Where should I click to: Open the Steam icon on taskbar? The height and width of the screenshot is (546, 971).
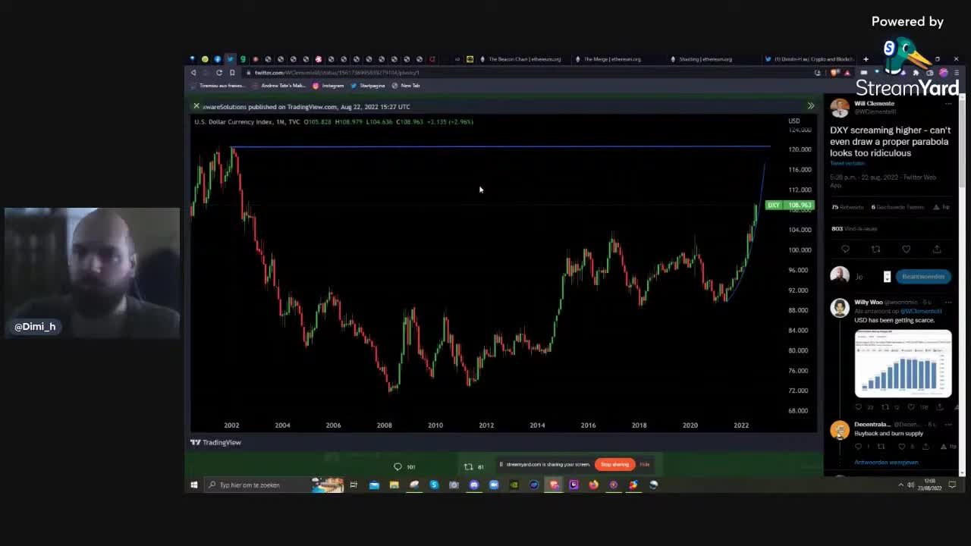(x=653, y=485)
